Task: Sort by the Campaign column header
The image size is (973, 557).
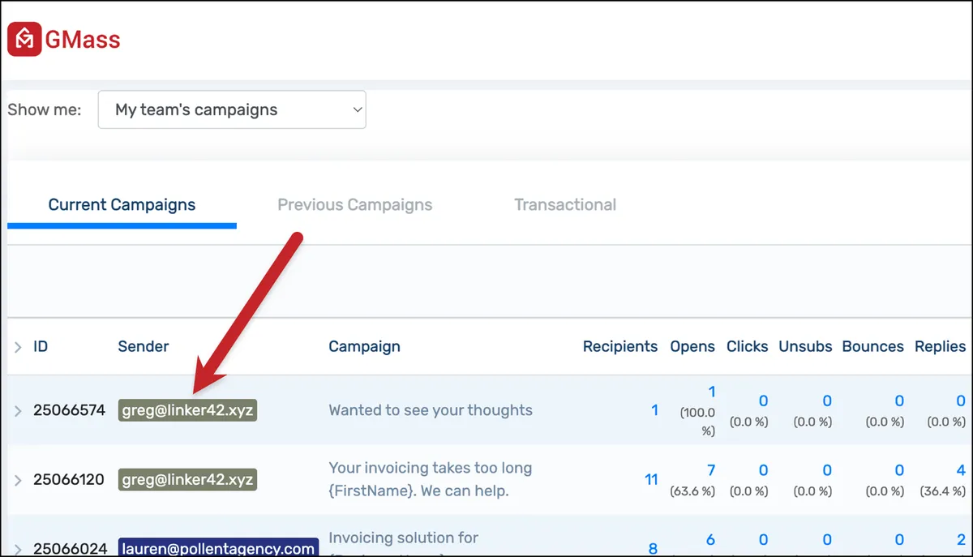Action: 364,346
